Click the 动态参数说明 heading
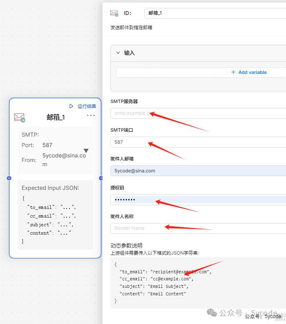Image resolution: width=286 pixels, height=324 pixels. click(x=126, y=245)
